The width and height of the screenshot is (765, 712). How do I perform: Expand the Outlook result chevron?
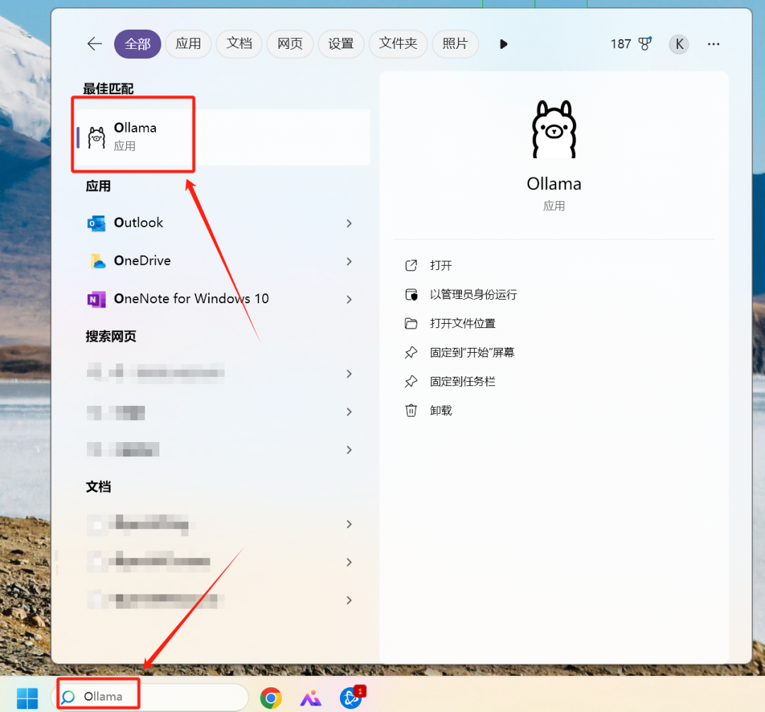(348, 223)
